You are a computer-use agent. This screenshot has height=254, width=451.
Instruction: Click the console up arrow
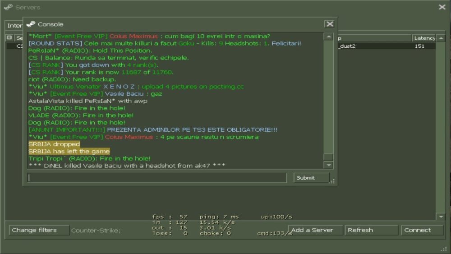tap(328, 37)
